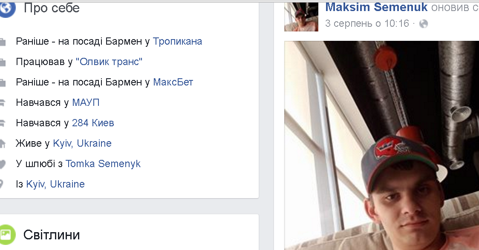Open the МАУП school link
The image size is (479, 250).
coord(86,102)
